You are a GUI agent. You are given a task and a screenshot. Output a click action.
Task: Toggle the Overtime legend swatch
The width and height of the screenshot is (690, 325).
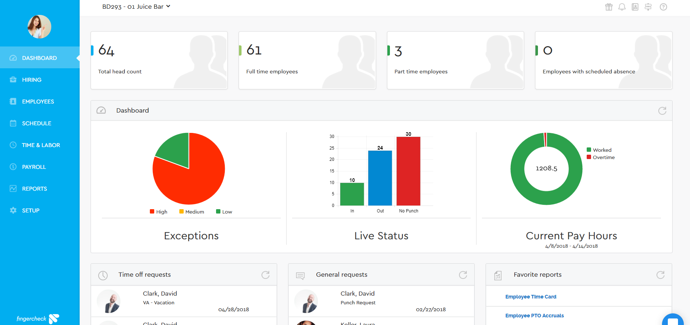(x=589, y=157)
